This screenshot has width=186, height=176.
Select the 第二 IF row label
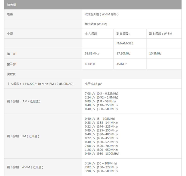click(x=11, y=64)
